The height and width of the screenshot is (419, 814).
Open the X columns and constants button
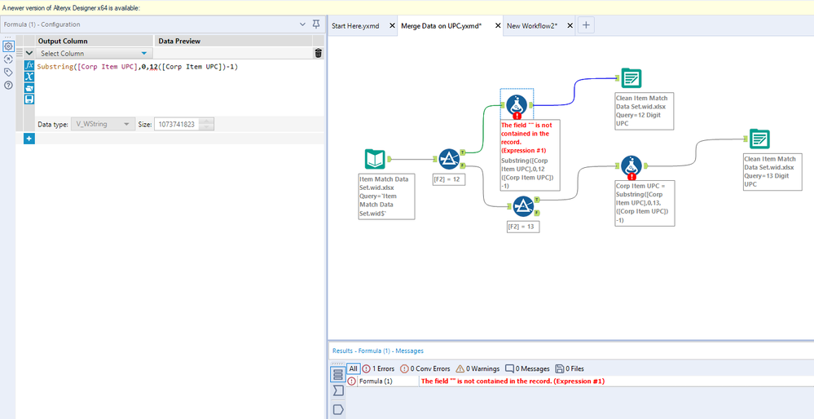(x=29, y=77)
